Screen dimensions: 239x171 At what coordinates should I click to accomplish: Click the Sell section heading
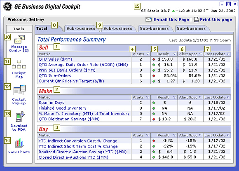(44, 48)
